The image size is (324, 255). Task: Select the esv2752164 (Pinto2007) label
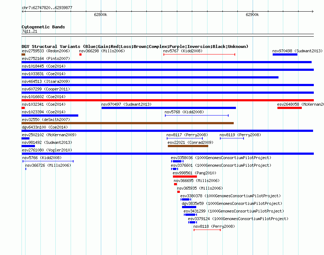point(46,58)
